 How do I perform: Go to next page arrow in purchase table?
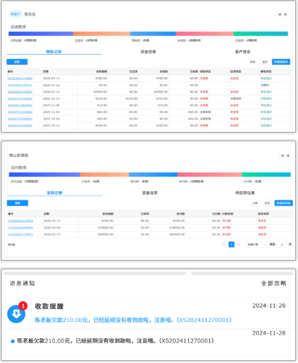point(239,244)
